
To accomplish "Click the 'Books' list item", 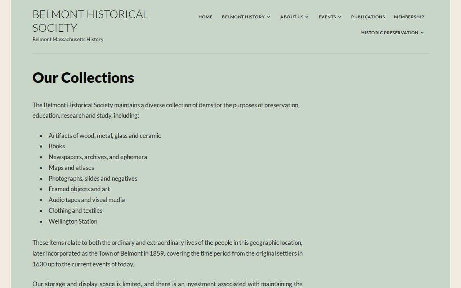I will click(x=57, y=146).
